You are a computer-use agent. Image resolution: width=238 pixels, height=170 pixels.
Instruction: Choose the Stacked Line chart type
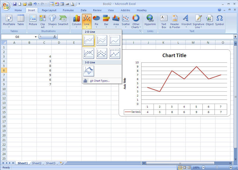point(102,40)
